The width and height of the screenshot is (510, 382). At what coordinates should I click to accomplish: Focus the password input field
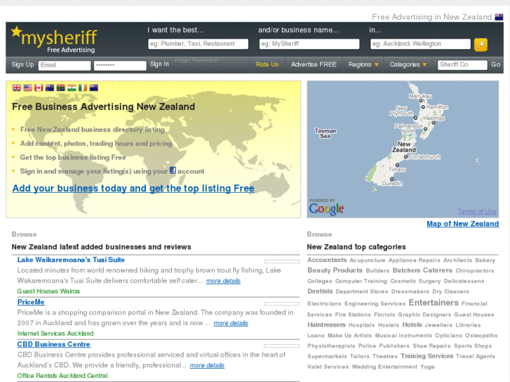120,65
